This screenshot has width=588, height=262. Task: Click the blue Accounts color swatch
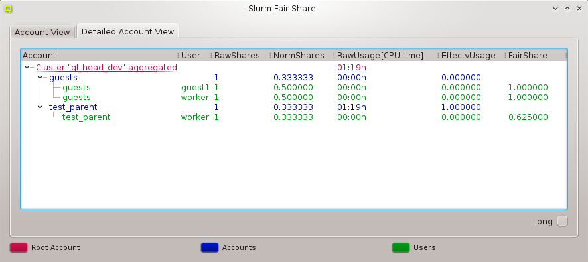coord(210,247)
